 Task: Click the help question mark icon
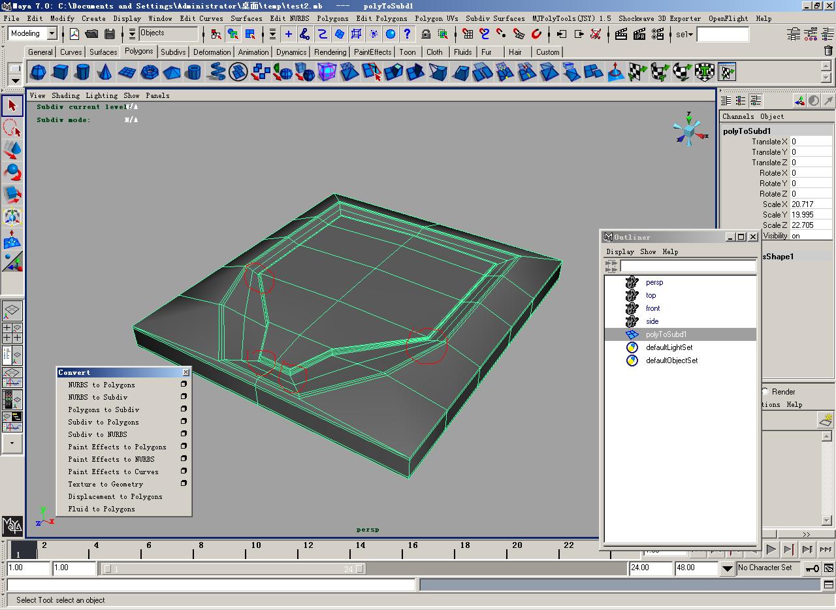point(408,34)
